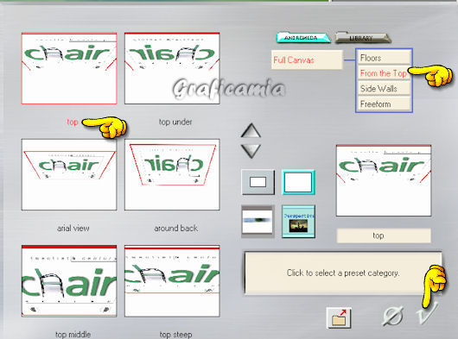Click the down arrow preset scroller
Screen dimensions: 458x339
(x=251, y=151)
